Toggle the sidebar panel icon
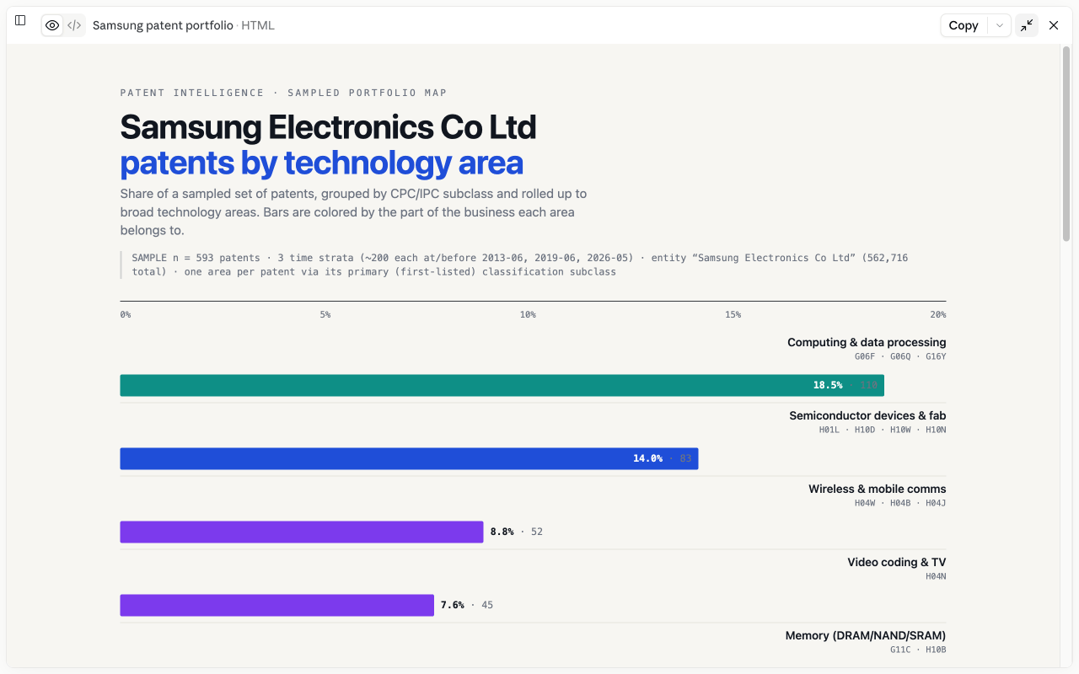1079x674 pixels. [20, 20]
